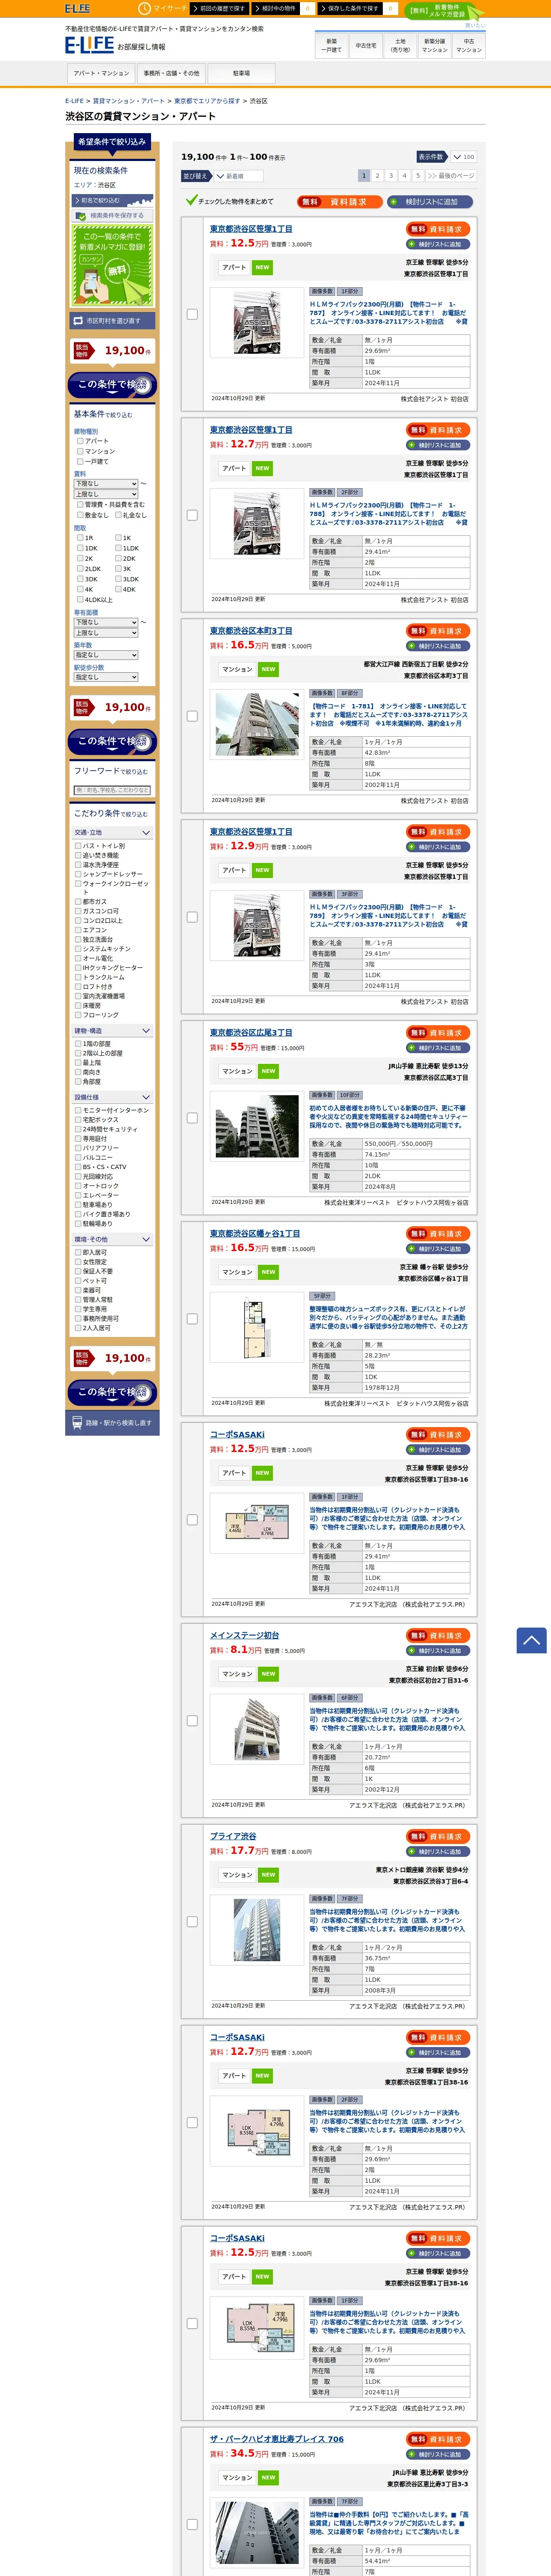Check the マンション building type box

[x=80, y=451]
